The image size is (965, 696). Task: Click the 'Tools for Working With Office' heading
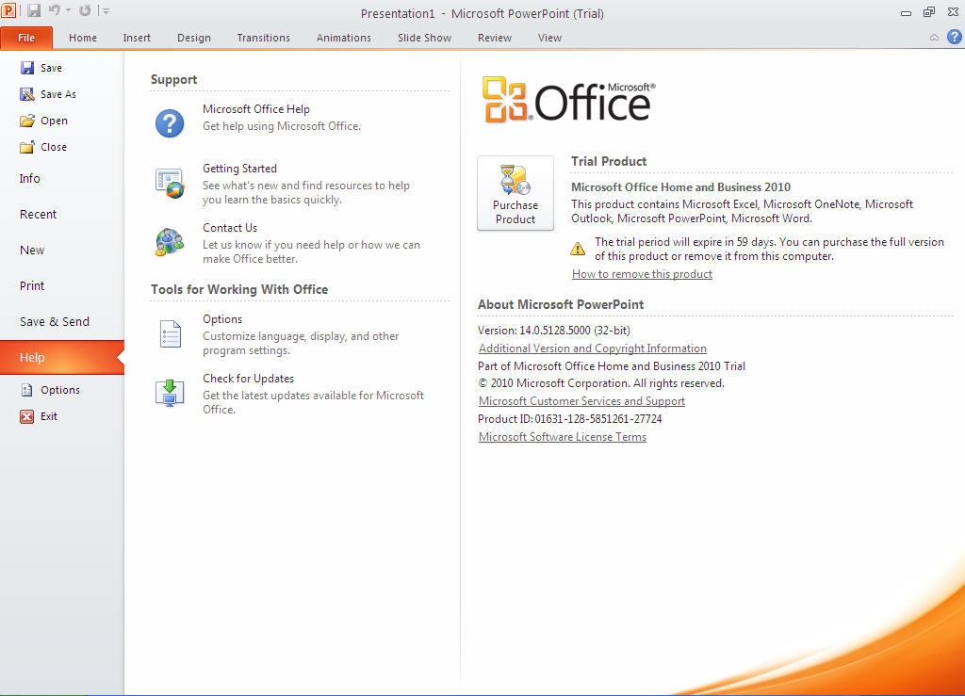tap(239, 289)
